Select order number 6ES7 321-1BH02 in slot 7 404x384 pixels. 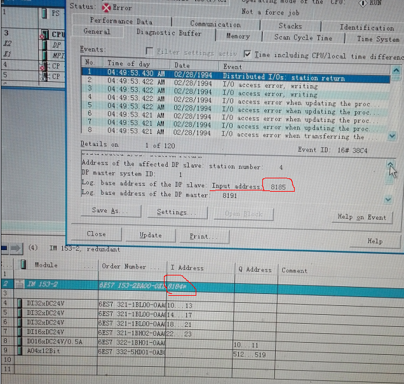(132, 333)
